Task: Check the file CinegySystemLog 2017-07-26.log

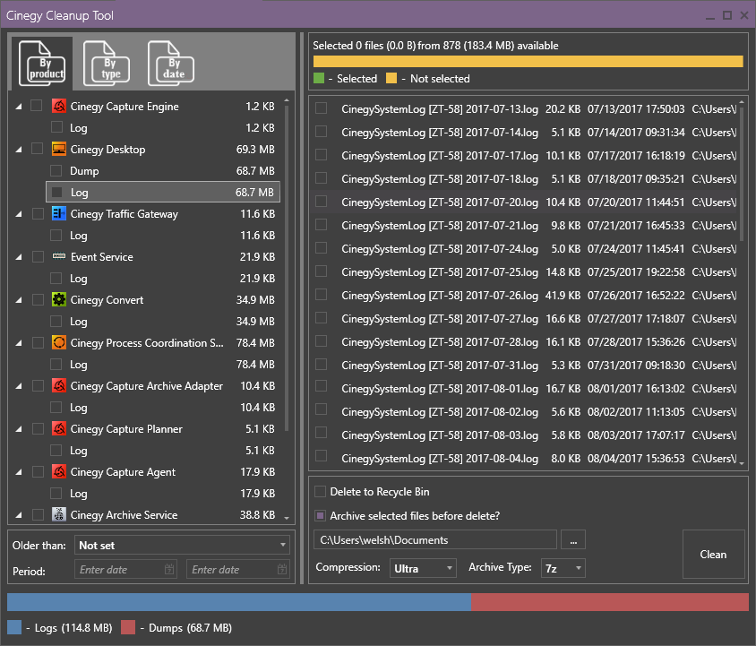Action: pos(321,295)
